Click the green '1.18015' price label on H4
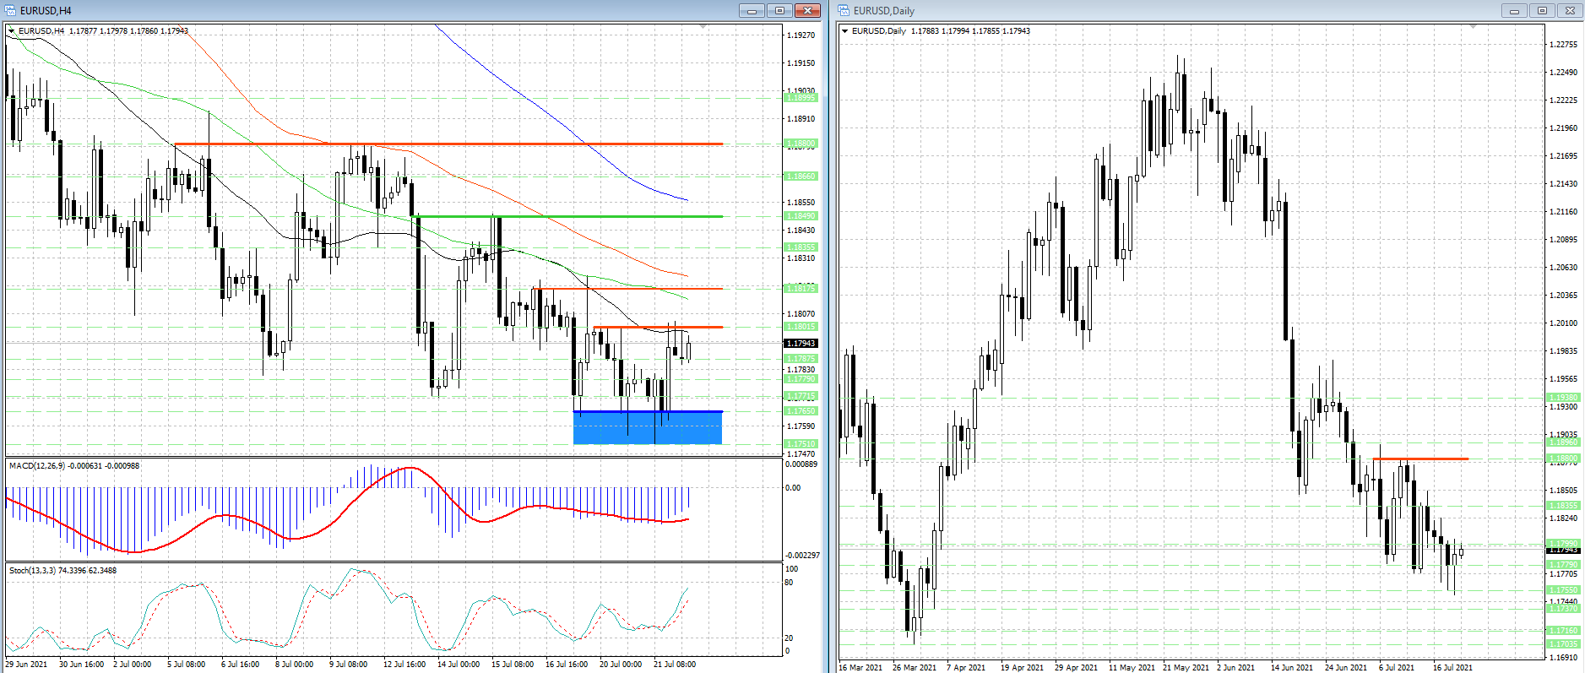The height and width of the screenshot is (673, 1585). point(801,327)
